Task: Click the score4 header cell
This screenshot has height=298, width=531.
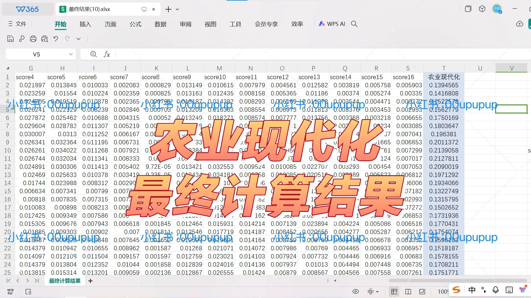Action: (x=31, y=77)
